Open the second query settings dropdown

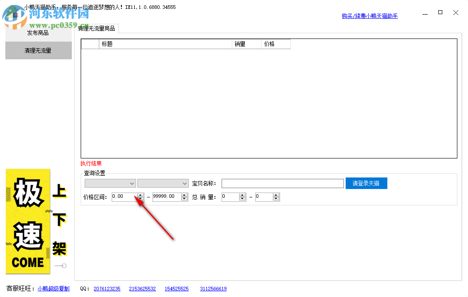pyautogui.click(x=163, y=183)
